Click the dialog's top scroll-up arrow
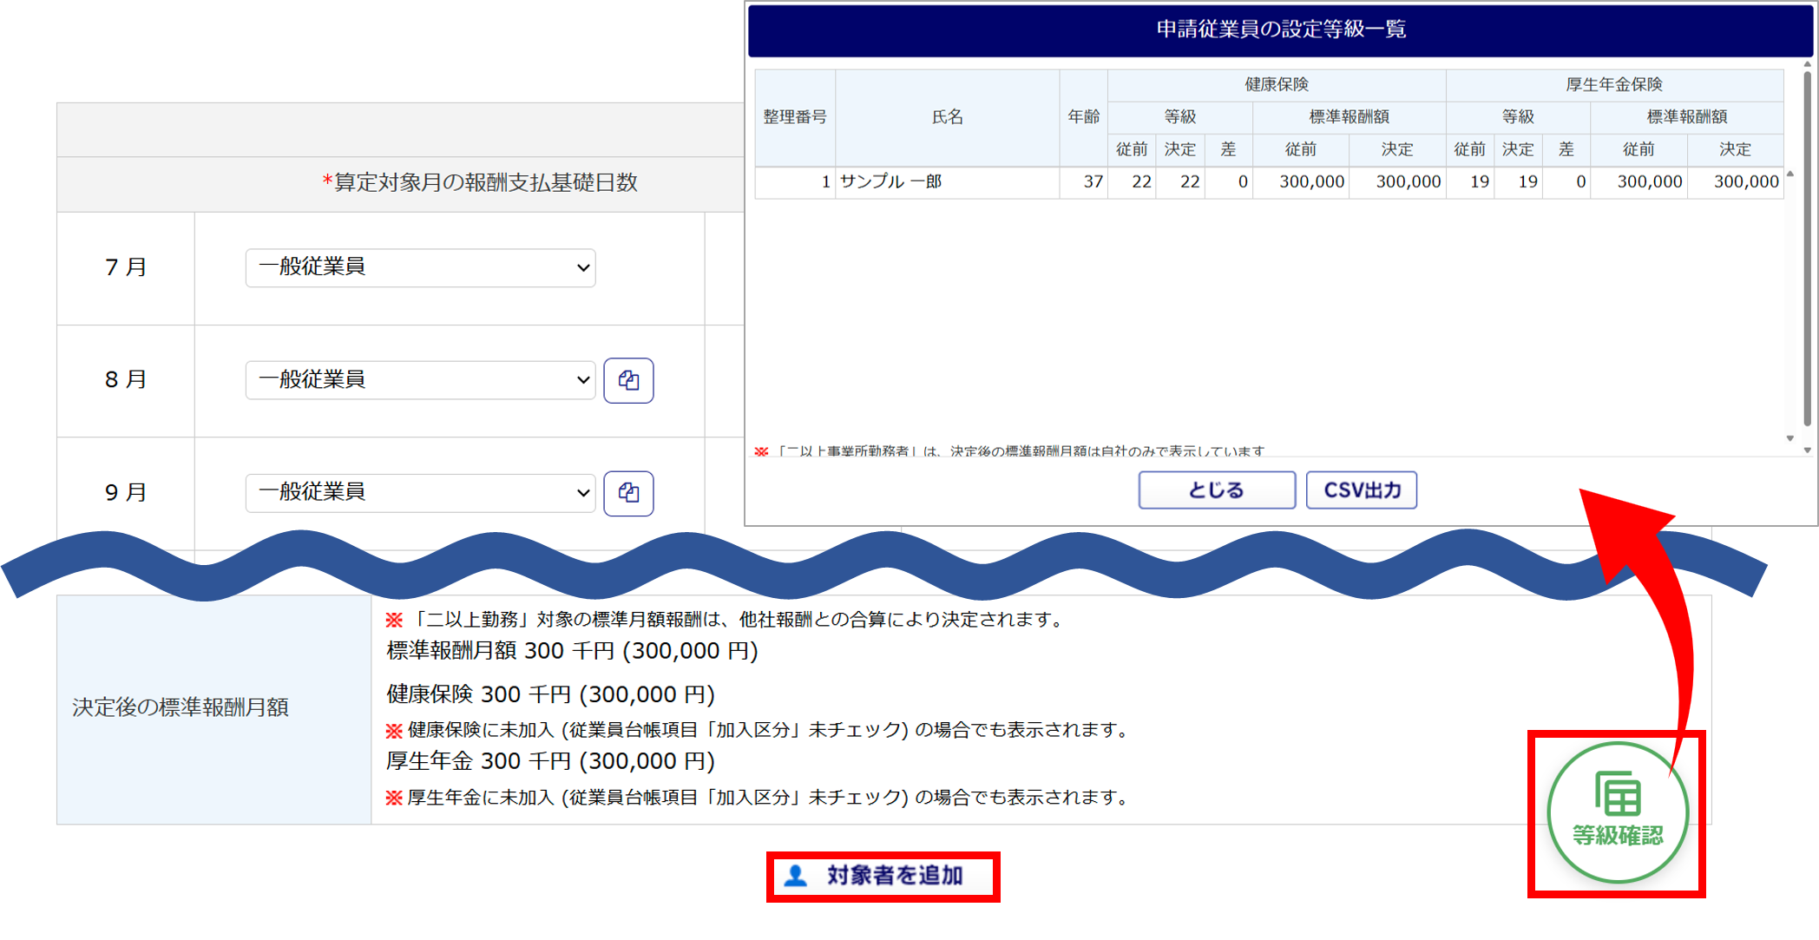The width and height of the screenshot is (1819, 940). pos(1808,64)
